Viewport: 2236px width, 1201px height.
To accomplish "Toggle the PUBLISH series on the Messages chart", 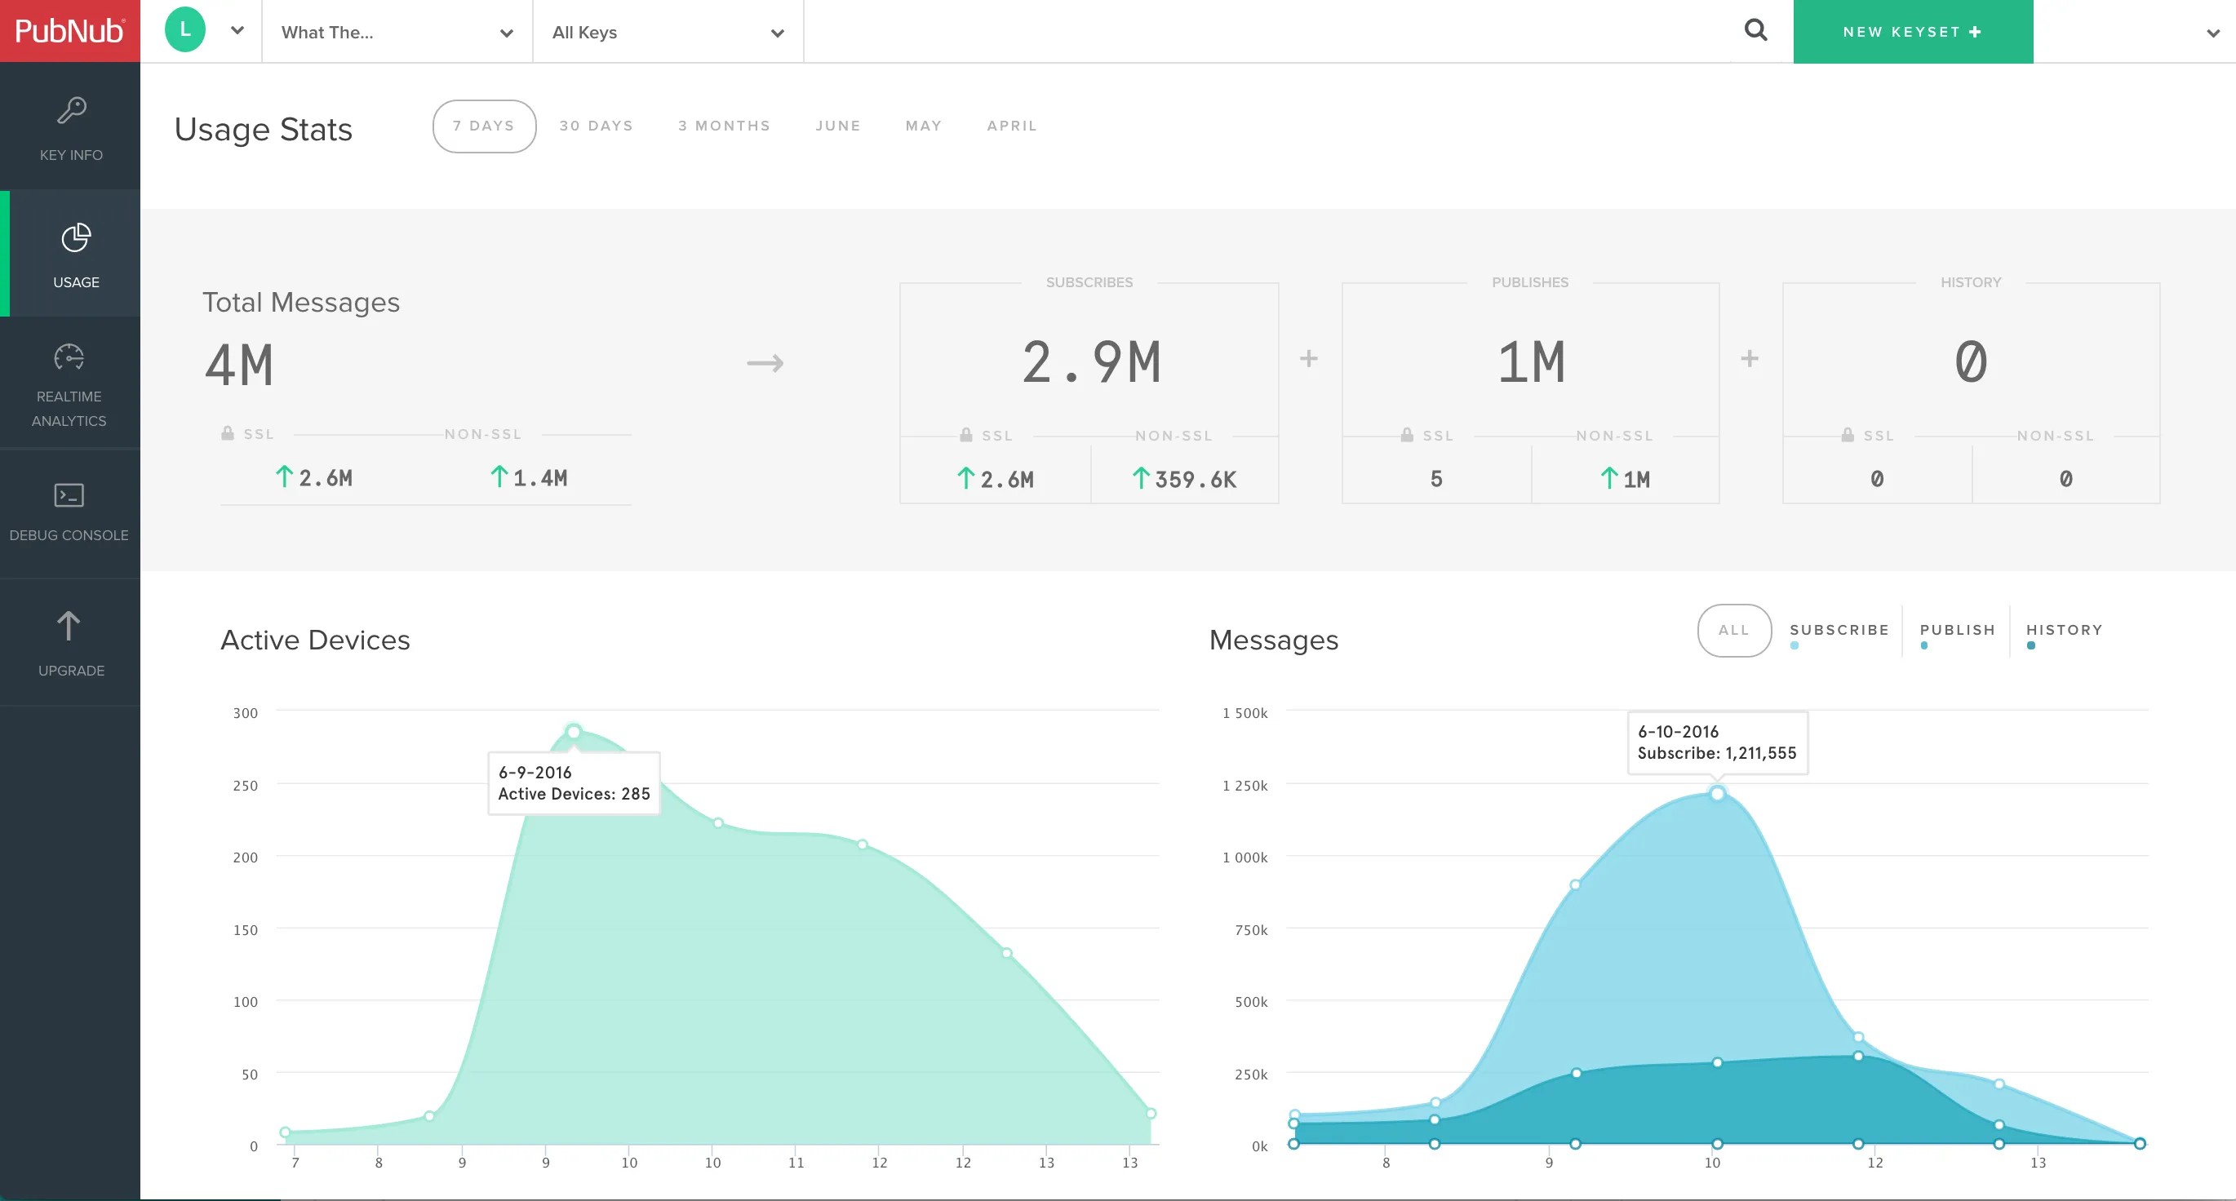I will 1957,631.
